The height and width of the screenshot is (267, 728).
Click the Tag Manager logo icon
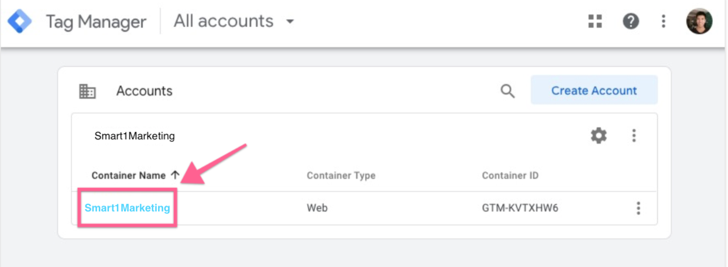pyautogui.click(x=19, y=22)
